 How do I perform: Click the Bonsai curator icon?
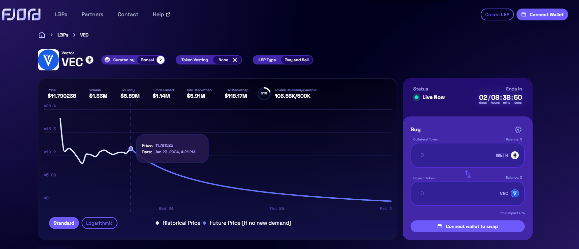[x=161, y=60]
